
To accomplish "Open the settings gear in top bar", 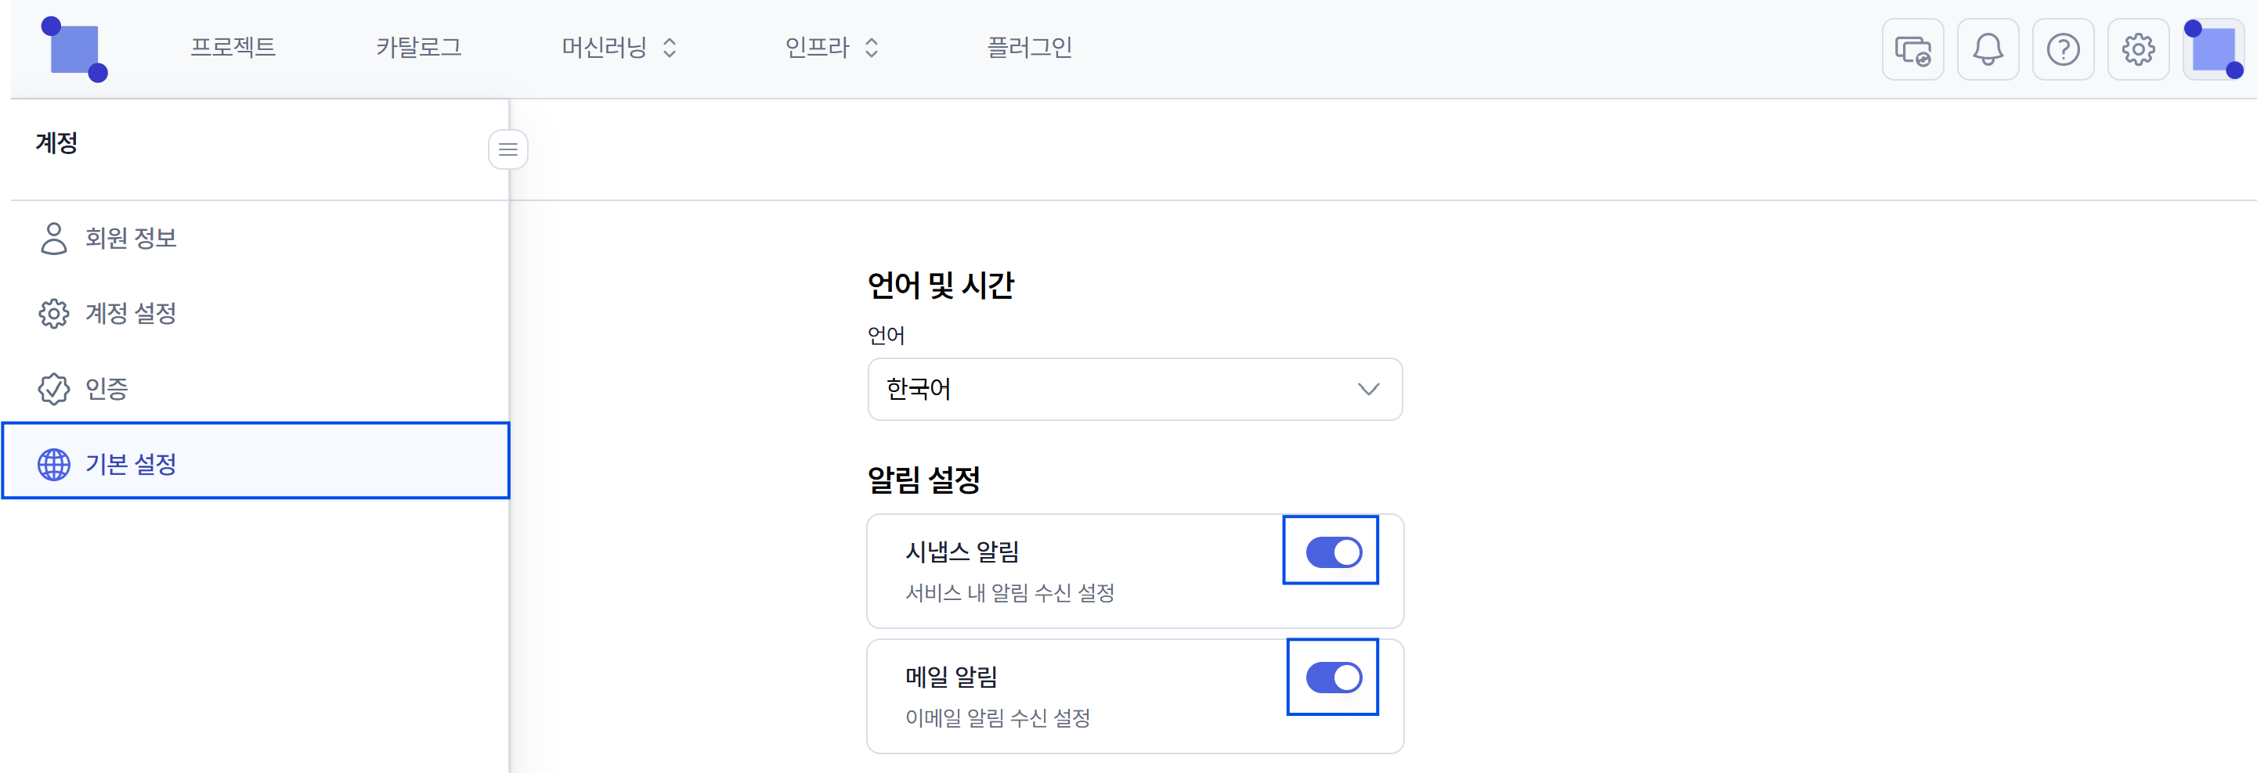I will 2138,50.
